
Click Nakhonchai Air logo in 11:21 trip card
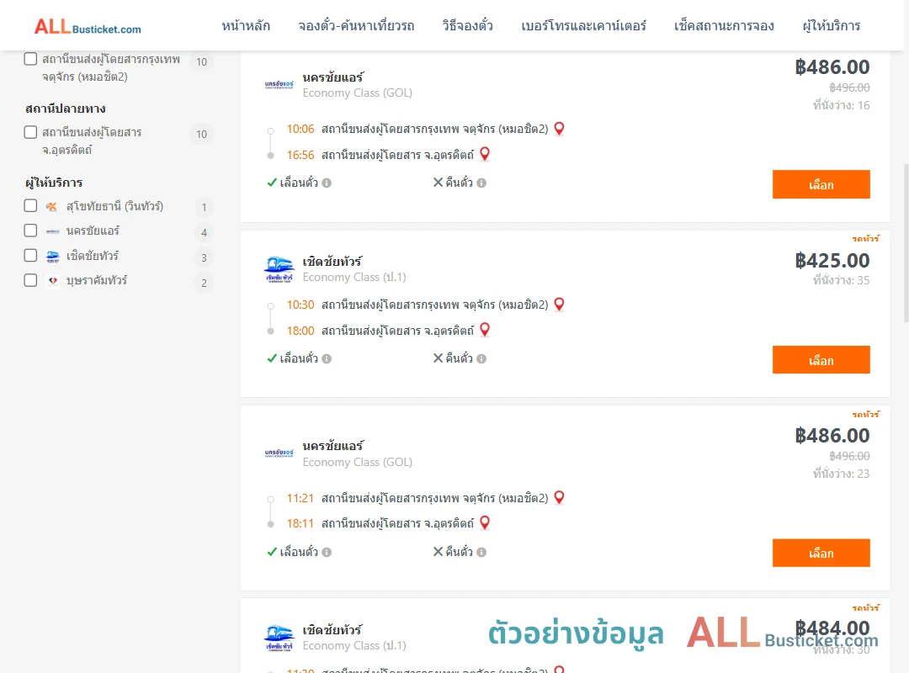pos(279,453)
